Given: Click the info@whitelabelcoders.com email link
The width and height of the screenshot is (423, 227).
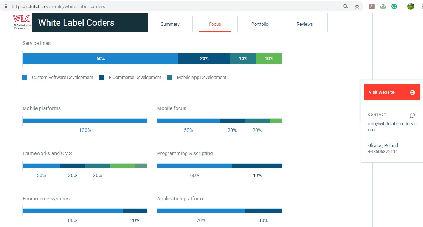Looking at the screenshot, I should tap(392, 127).
